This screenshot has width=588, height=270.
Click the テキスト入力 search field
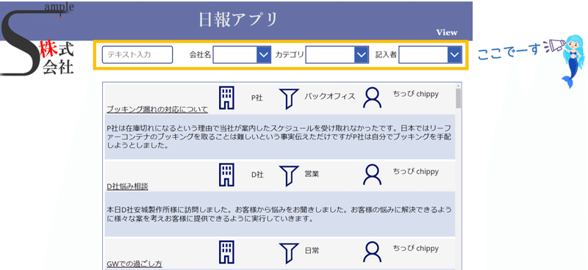click(x=137, y=55)
